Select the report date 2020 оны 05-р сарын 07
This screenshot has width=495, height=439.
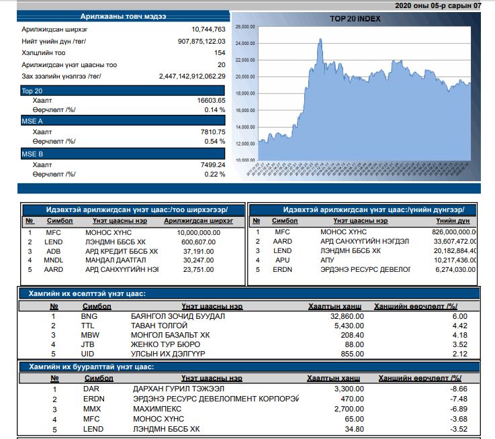tap(438, 5)
